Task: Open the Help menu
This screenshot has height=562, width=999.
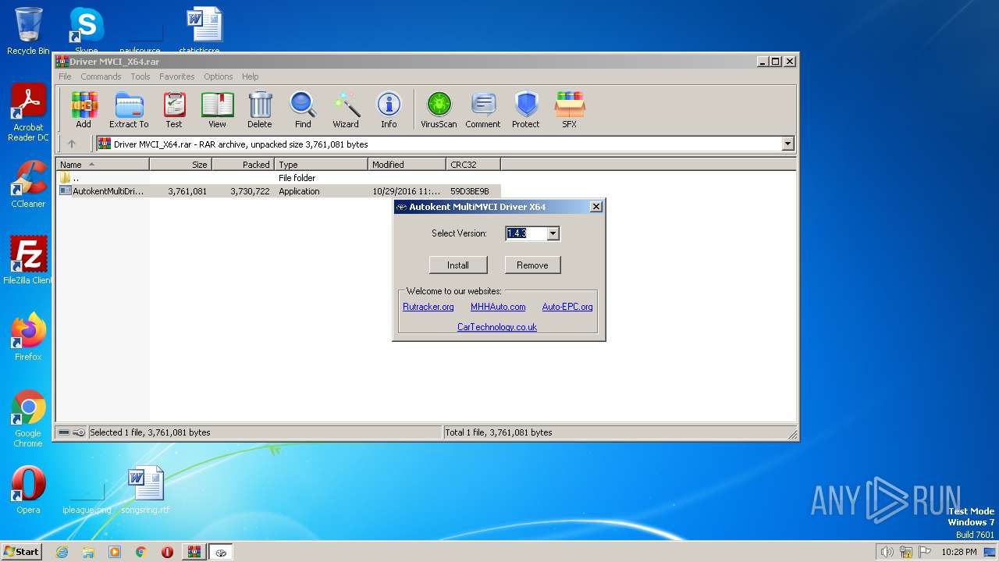Action: 250,76
